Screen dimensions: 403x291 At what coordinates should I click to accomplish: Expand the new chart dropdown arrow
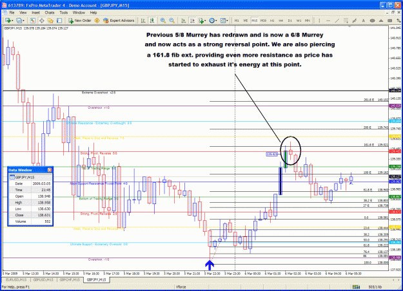12,21
